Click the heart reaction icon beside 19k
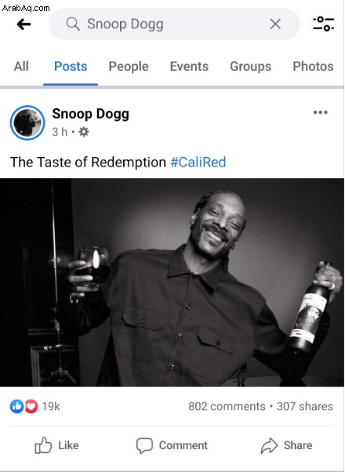Image resolution: width=345 pixels, height=472 pixels. pyautogui.click(x=31, y=406)
